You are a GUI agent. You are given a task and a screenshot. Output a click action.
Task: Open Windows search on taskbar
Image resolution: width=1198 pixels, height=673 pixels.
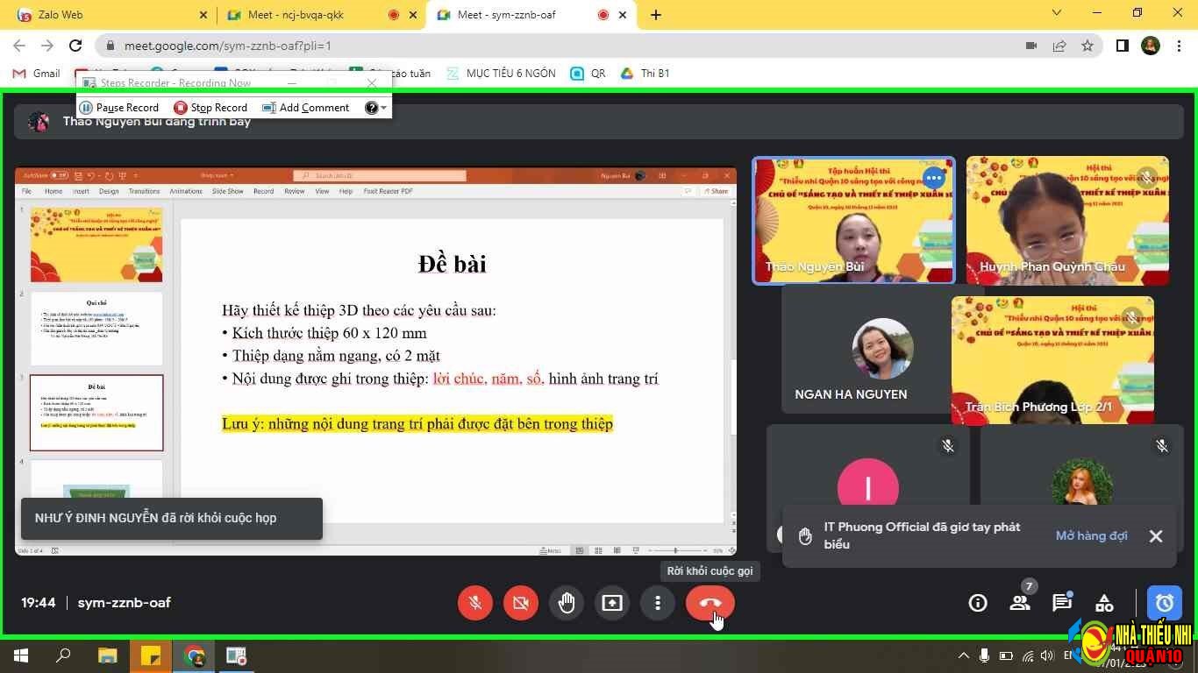tap(63, 655)
